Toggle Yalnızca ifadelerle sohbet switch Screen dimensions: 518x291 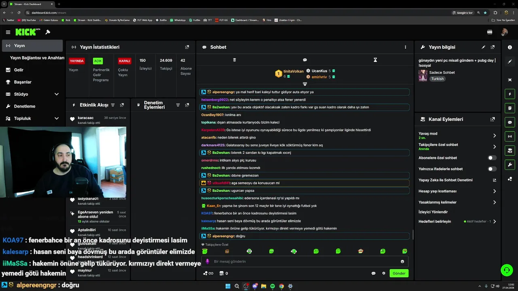492,169
